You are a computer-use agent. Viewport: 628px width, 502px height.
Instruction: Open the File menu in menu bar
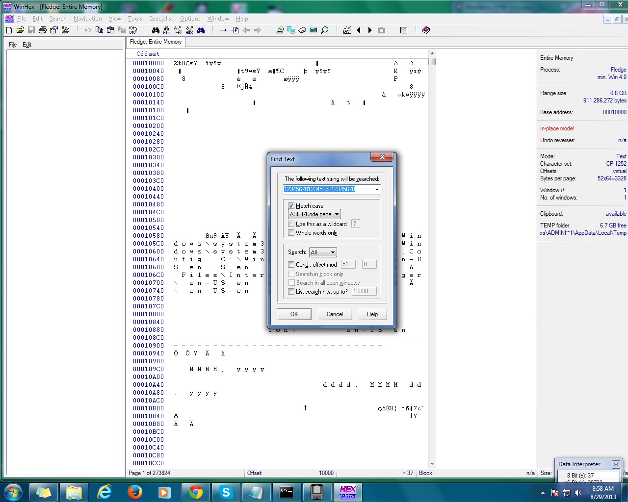[22, 19]
